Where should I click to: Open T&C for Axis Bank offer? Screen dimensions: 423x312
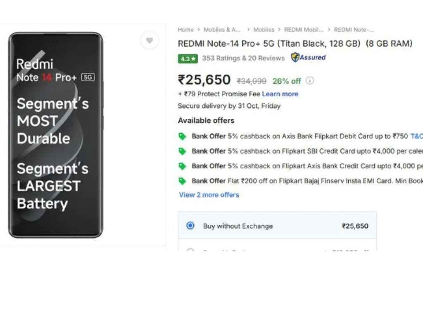tap(418, 136)
